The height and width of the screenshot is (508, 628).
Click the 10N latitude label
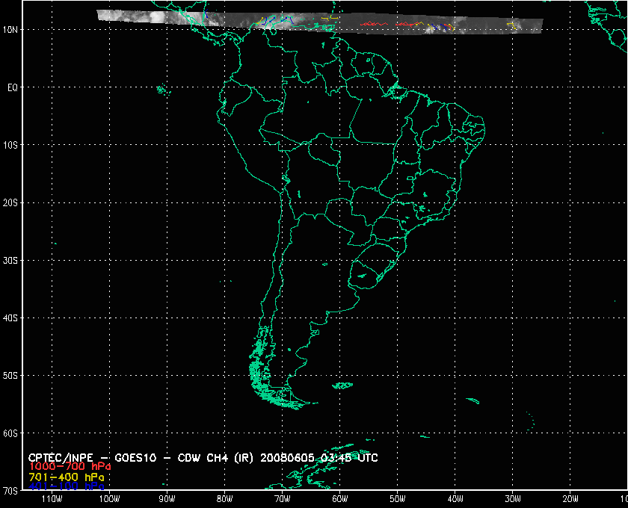(12, 29)
